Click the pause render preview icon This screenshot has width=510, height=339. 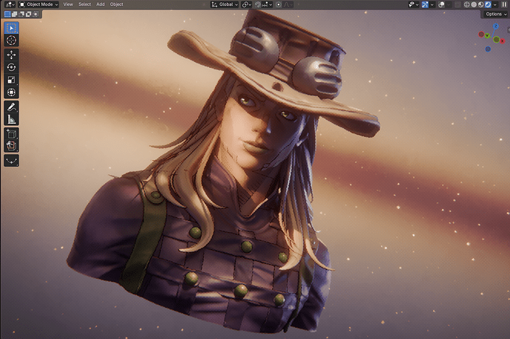coord(504,4)
